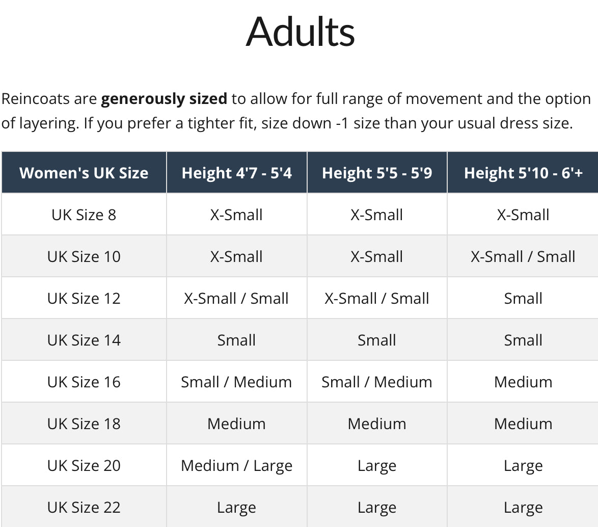
Task: Click the "Adults" heading
Action: (300, 32)
